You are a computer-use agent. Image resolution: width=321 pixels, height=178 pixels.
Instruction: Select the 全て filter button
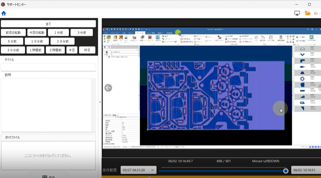point(48,24)
